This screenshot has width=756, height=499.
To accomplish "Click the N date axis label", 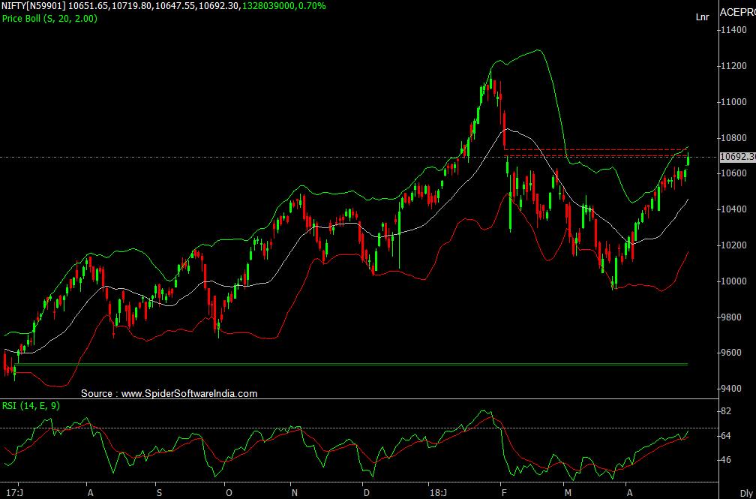I will (x=295, y=493).
